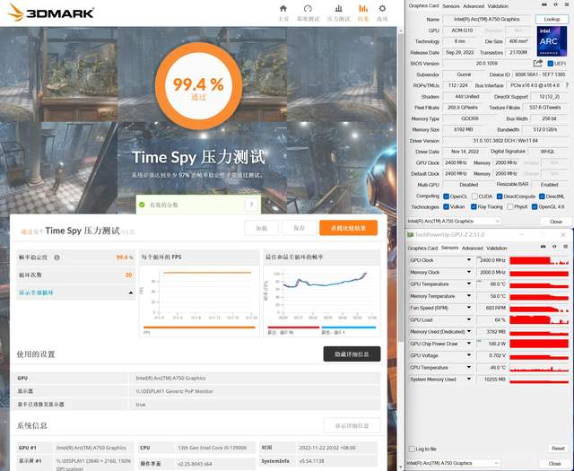This screenshot has width=574, height=471.
Task: Click the green valid score check icon
Action: point(142,205)
